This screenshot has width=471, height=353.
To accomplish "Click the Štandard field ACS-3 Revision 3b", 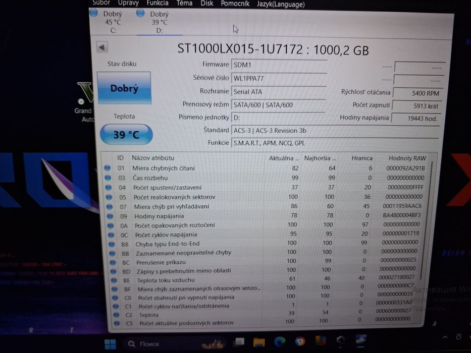I will (x=336, y=131).
